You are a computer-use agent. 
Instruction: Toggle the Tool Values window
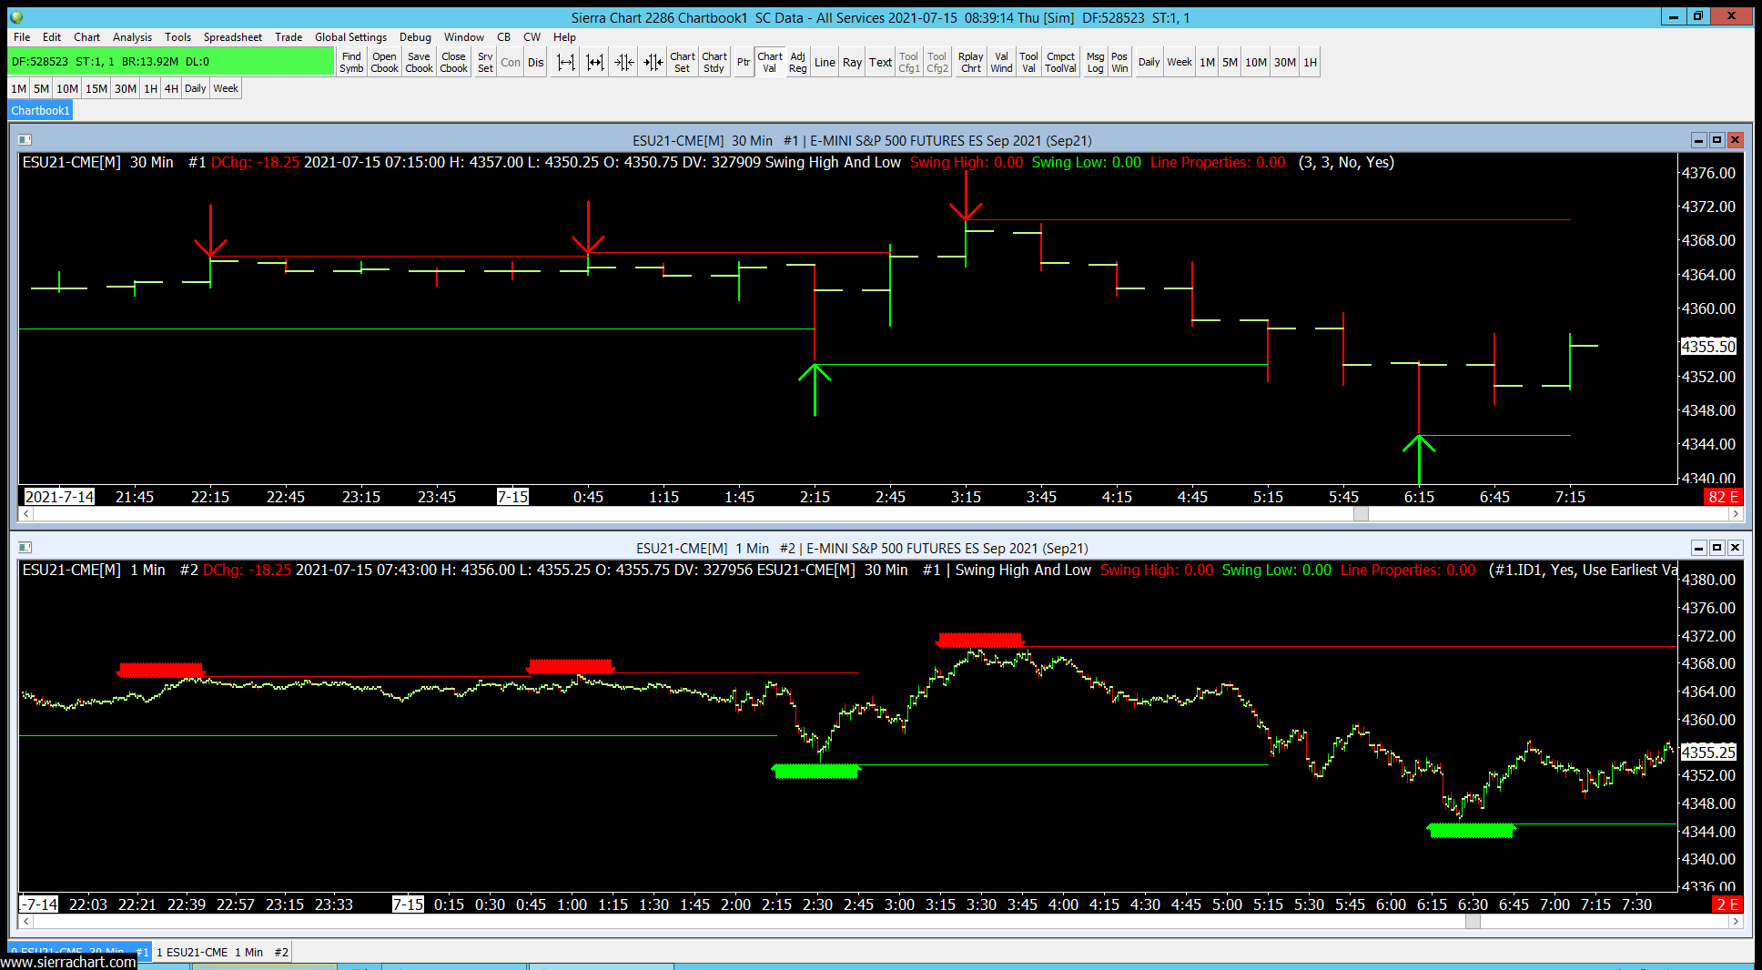1028,62
